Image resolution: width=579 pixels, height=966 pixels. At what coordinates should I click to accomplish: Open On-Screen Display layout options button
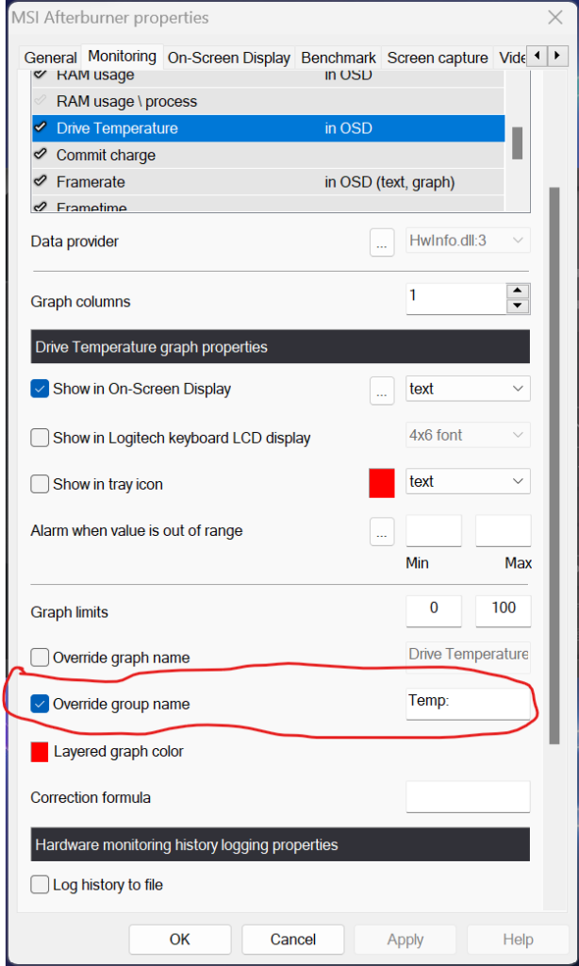tap(382, 390)
